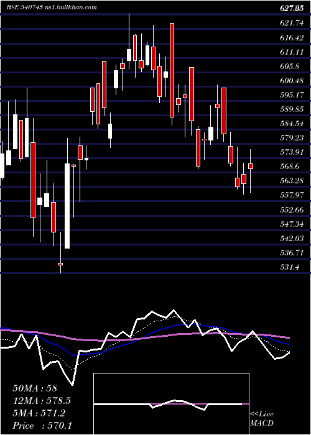
Task: Click the 542.03 price label
Action: coord(292,238)
